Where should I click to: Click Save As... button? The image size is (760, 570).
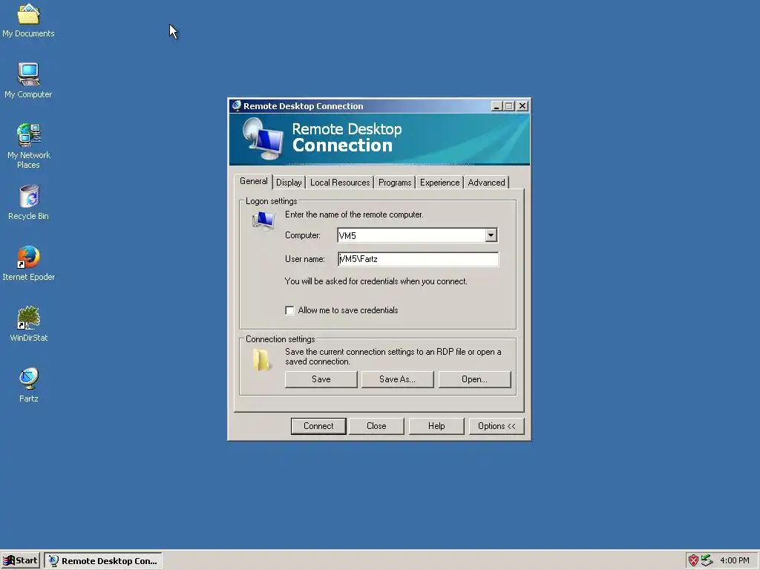[x=398, y=379]
